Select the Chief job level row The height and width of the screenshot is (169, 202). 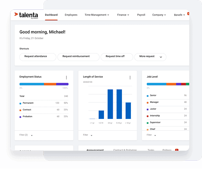coord(168,128)
